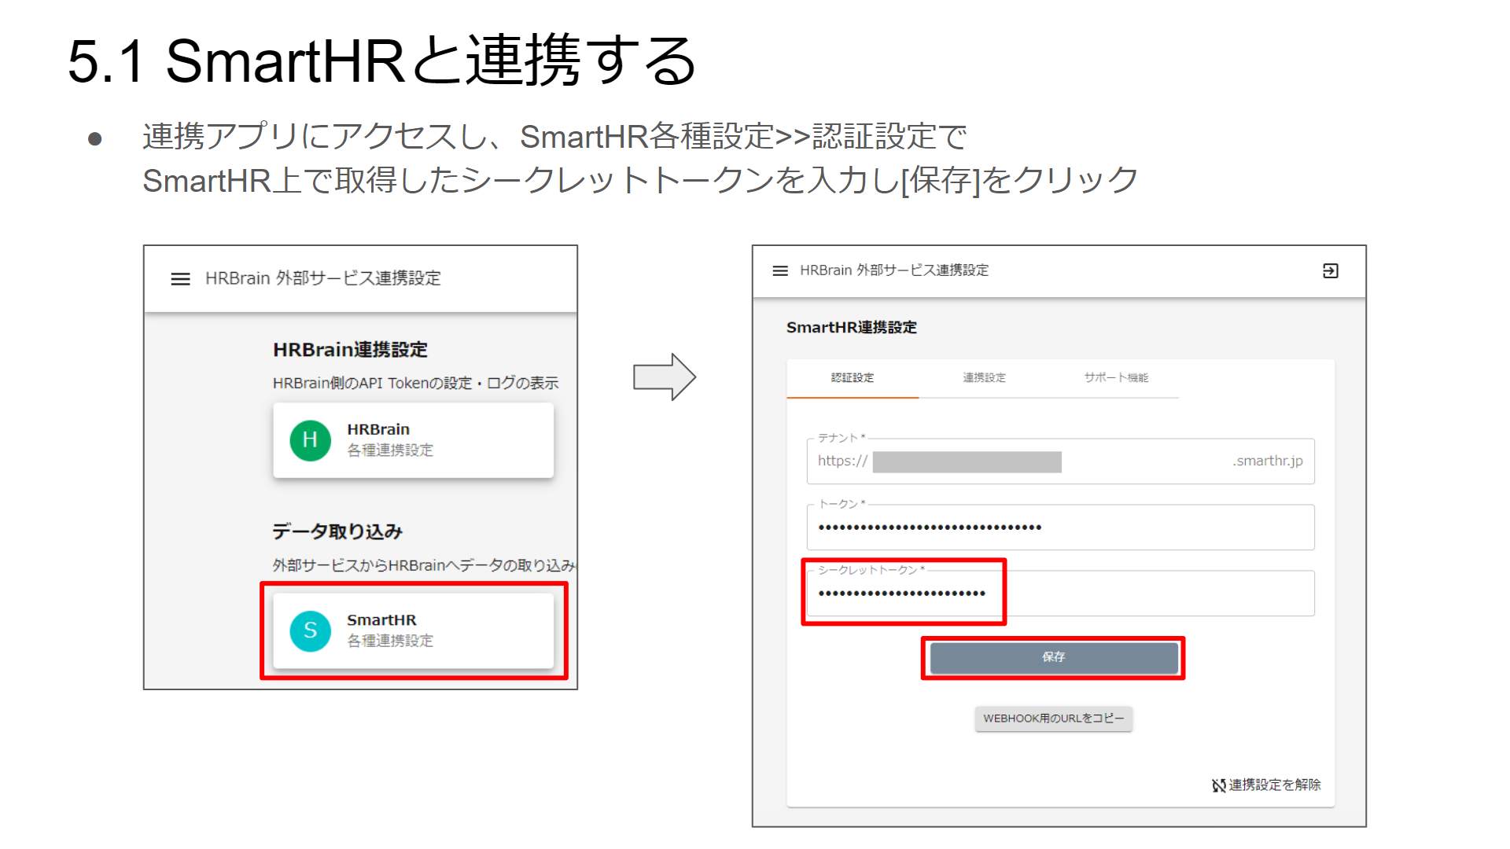Switch to the サポート機能 tab
This screenshot has height=849, width=1510.
pyautogui.click(x=1116, y=378)
